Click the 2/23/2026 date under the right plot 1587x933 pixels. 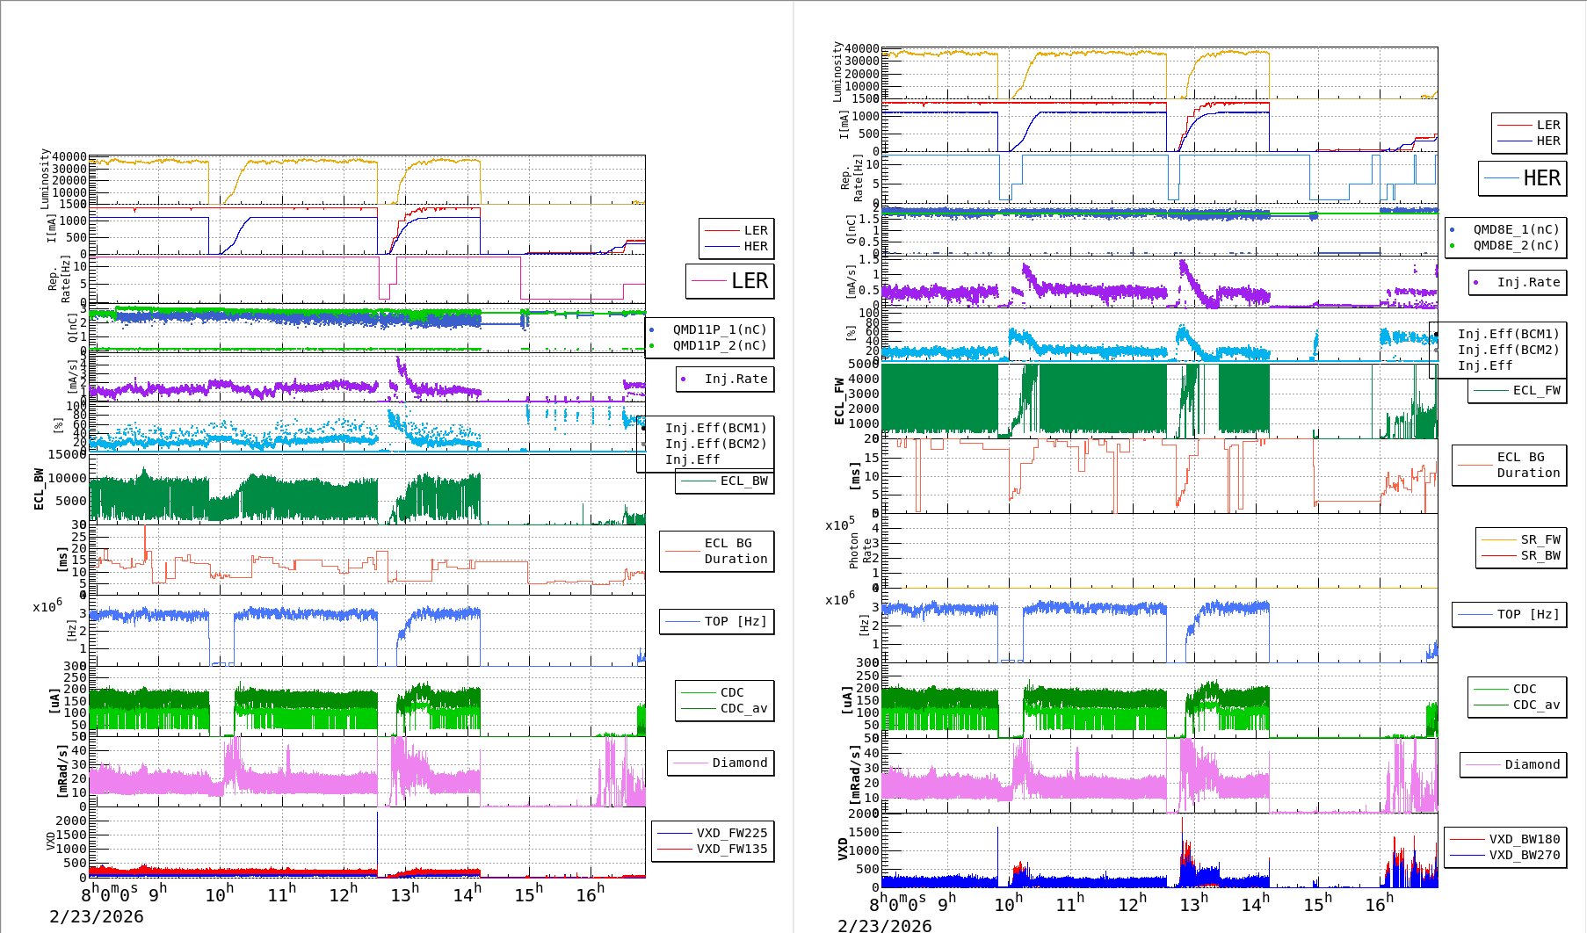(x=884, y=925)
